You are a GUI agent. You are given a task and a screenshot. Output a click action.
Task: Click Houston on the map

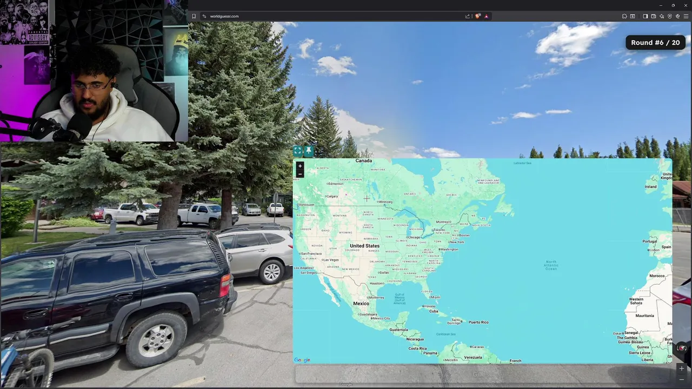click(x=376, y=283)
